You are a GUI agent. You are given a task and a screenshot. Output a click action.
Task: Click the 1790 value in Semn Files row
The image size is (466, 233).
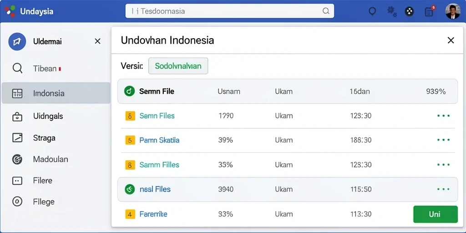[x=226, y=116]
